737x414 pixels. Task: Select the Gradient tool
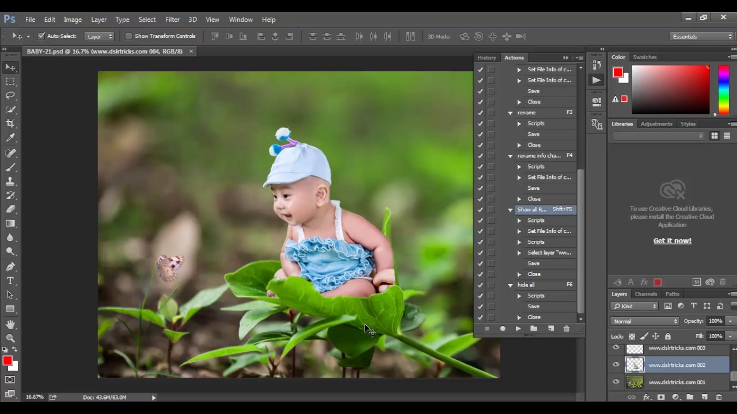[10, 224]
